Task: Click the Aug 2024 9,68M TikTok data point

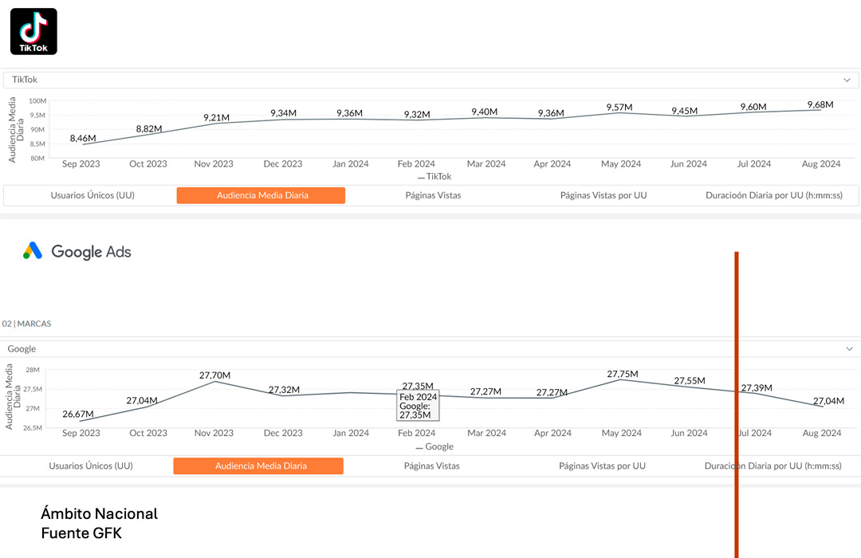Action: [x=820, y=110]
